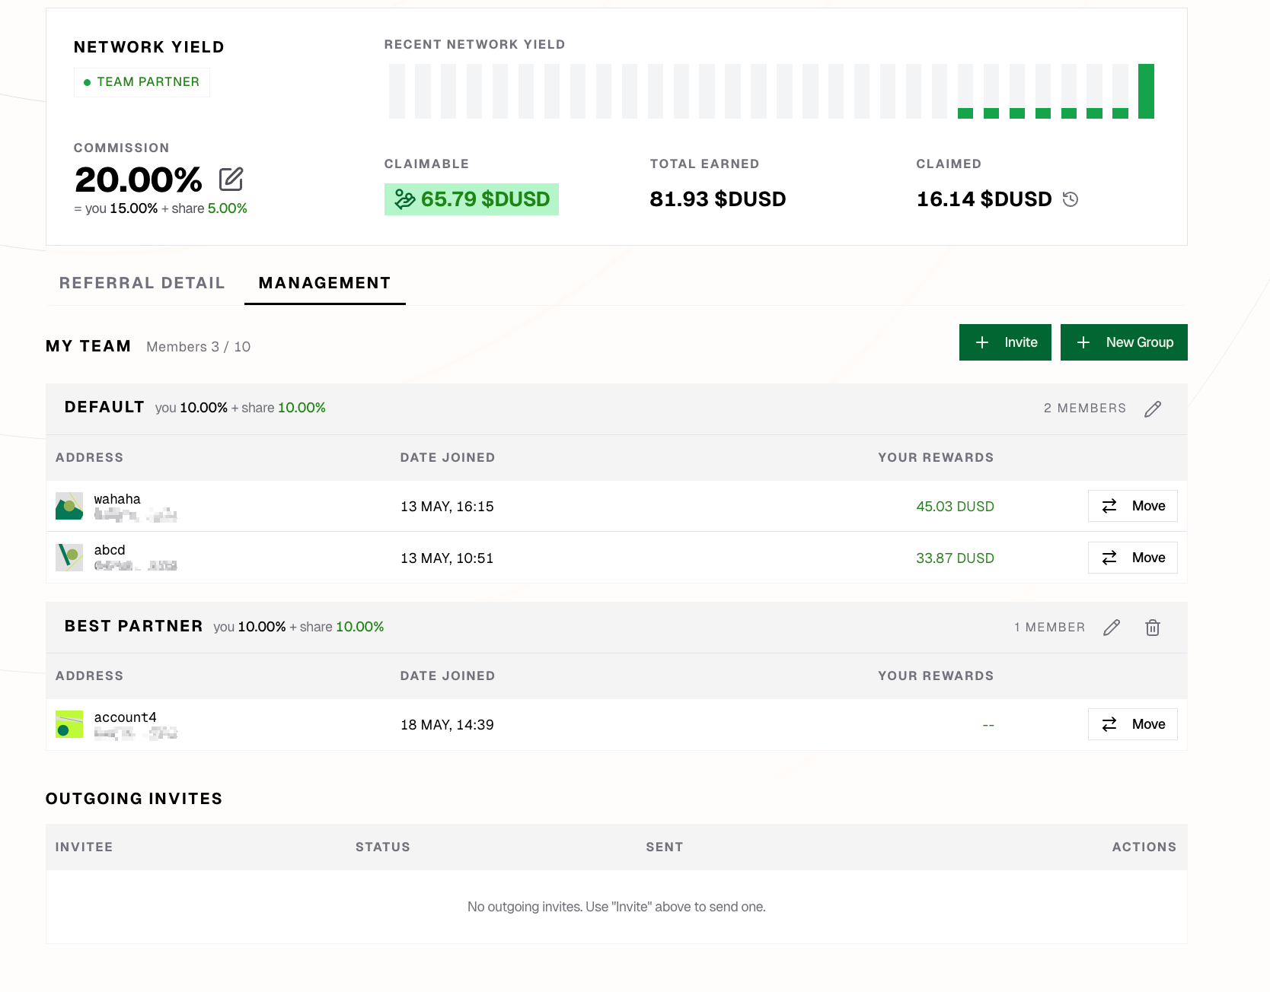Click the STATUS column header

click(x=383, y=847)
